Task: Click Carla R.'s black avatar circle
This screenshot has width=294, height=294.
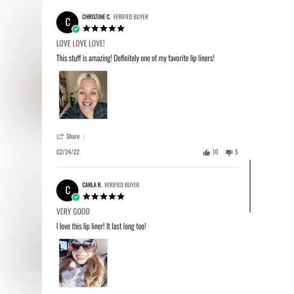Action: tap(67, 190)
